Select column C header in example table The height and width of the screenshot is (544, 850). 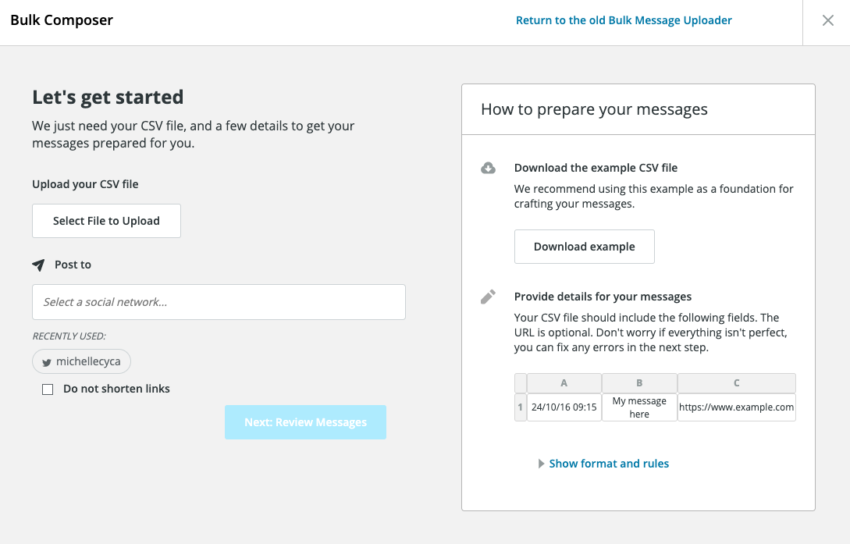[x=736, y=383]
